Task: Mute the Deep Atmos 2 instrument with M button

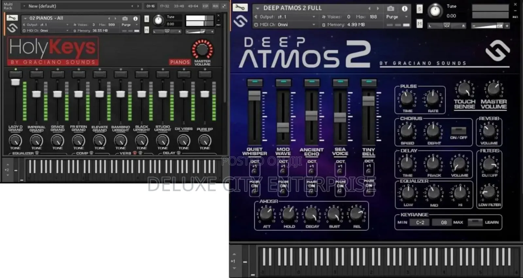Action: [x=419, y=24]
